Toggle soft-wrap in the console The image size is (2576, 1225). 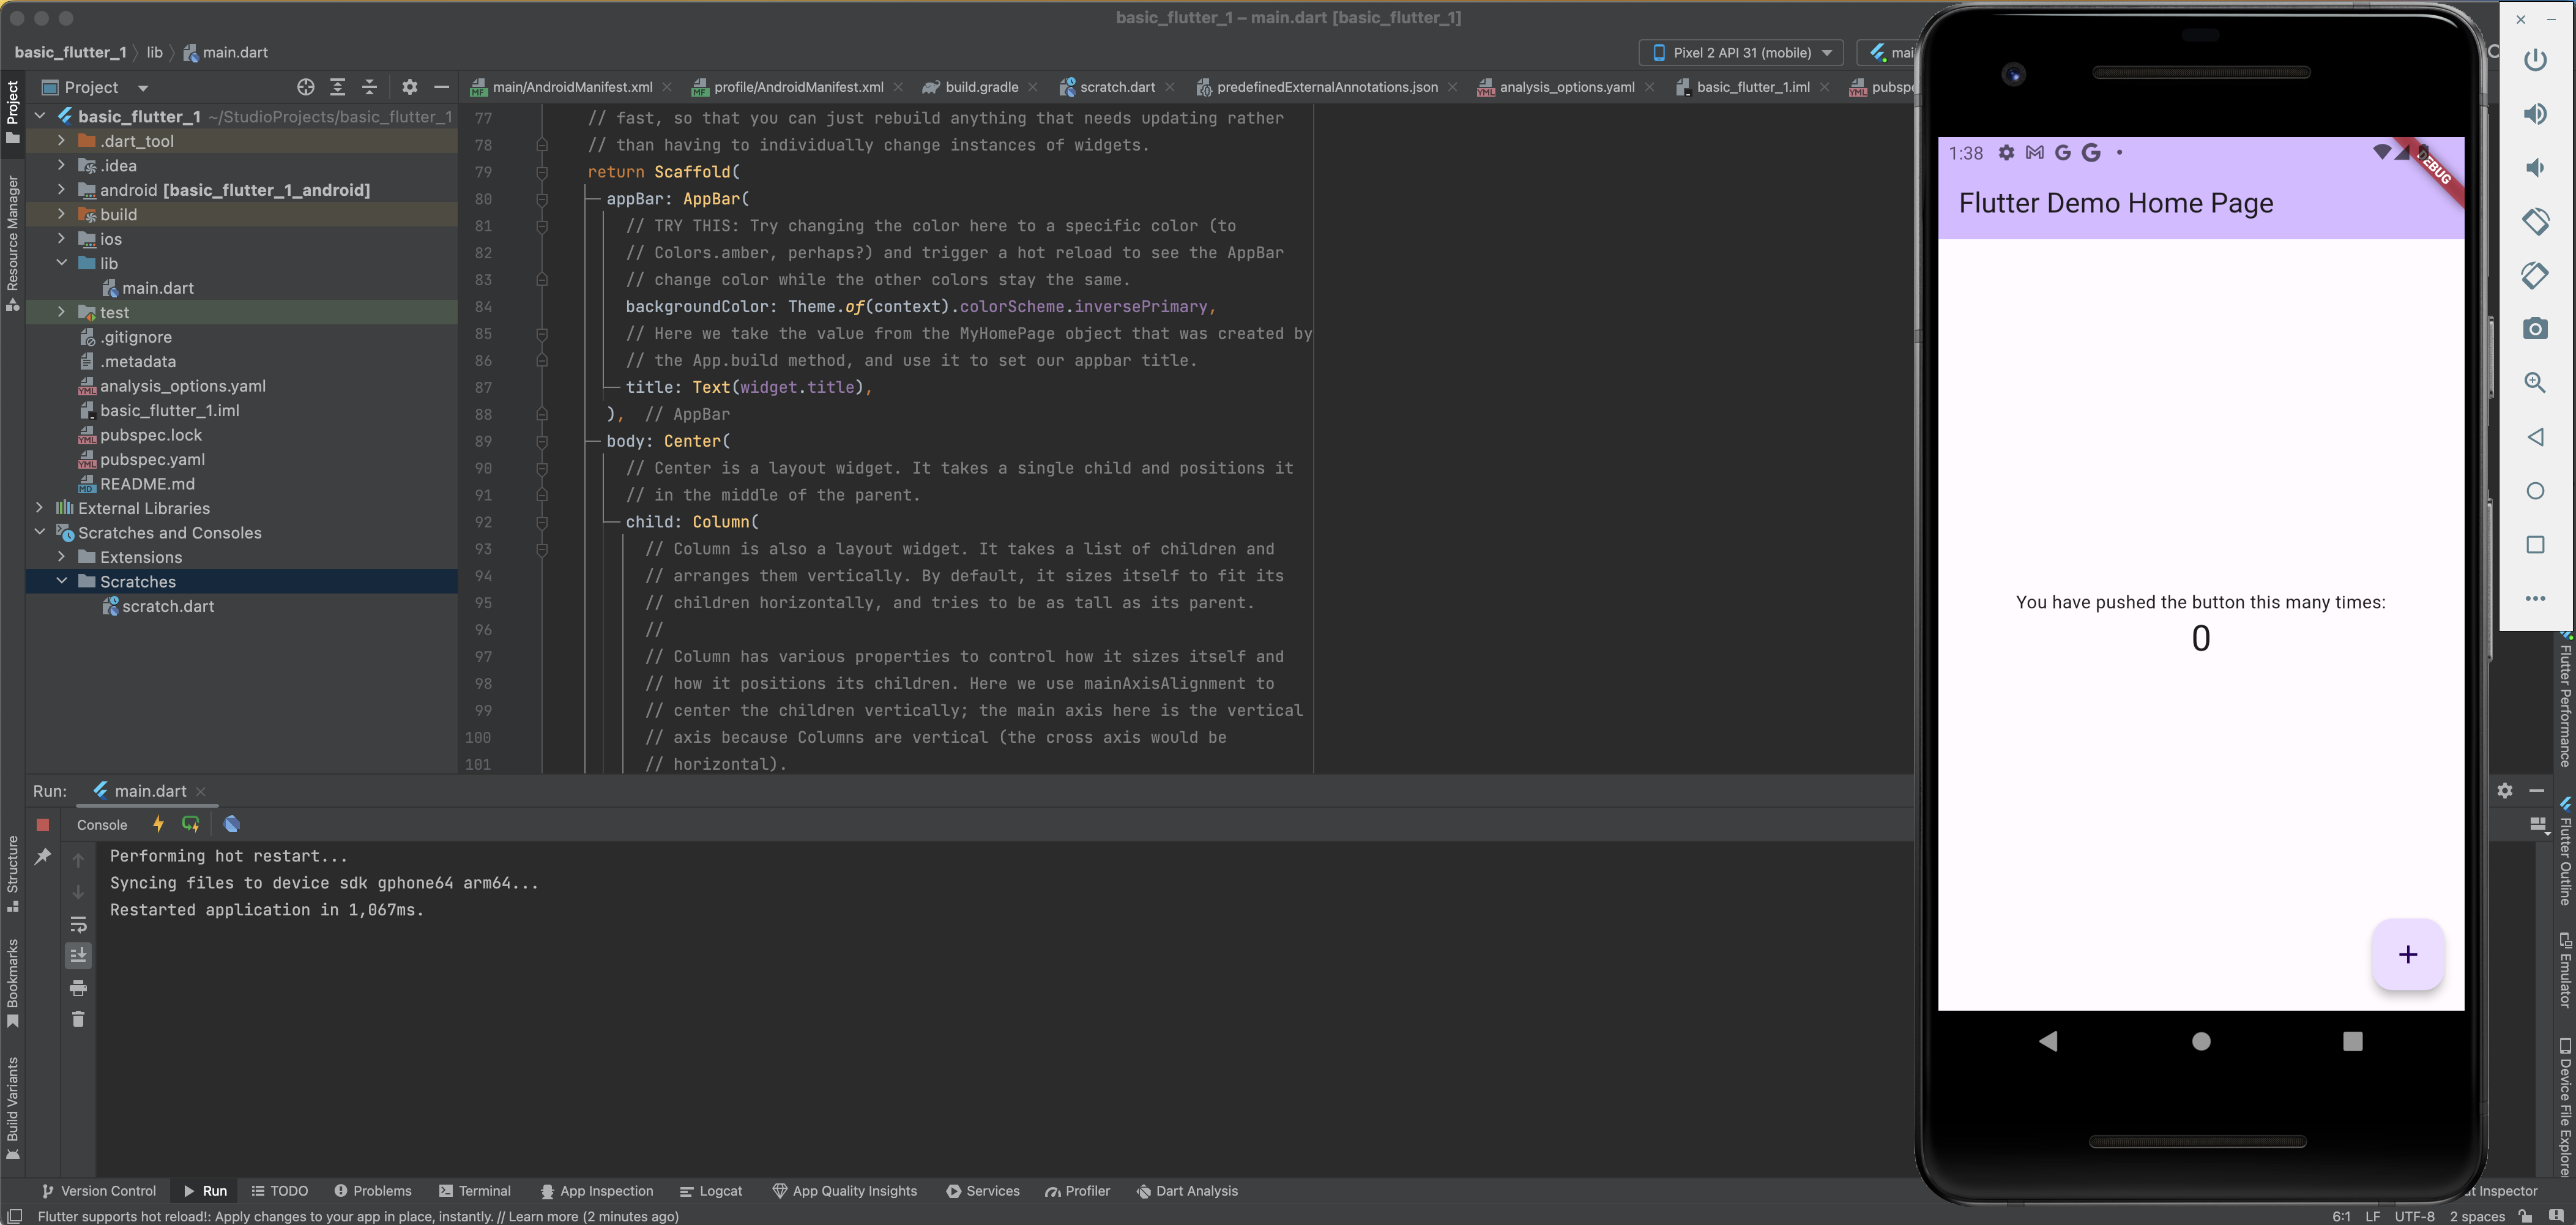point(78,924)
